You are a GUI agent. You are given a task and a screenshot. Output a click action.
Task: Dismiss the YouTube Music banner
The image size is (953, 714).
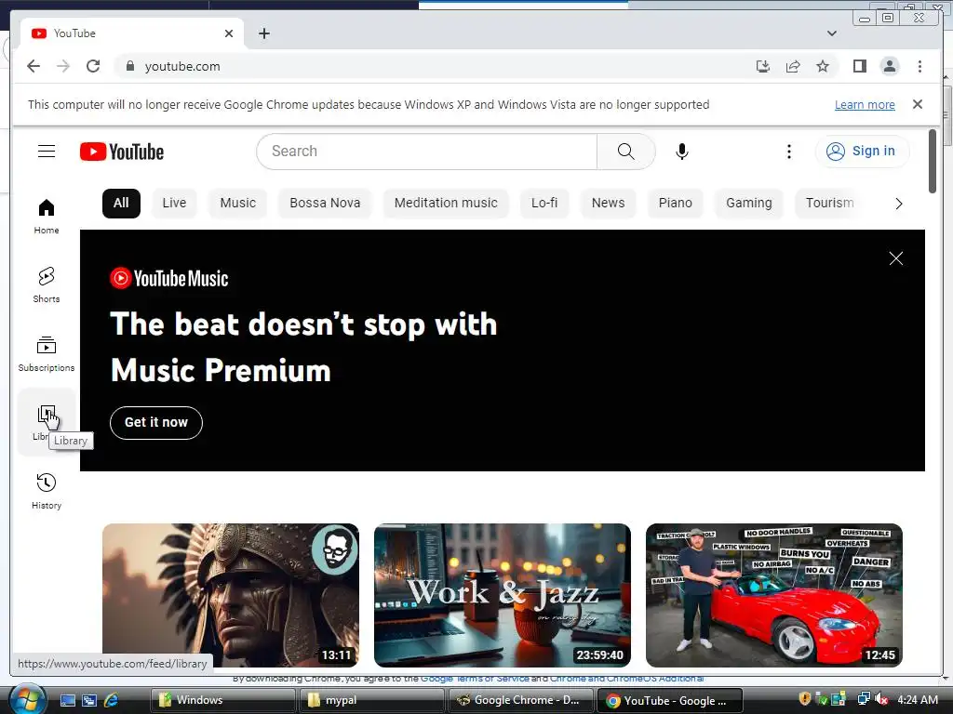pos(896,258)
